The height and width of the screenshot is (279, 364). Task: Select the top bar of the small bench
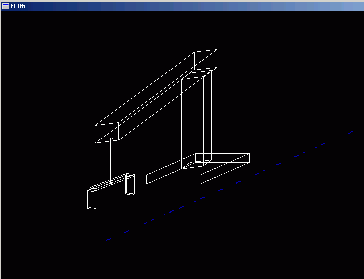click(109, 185)
